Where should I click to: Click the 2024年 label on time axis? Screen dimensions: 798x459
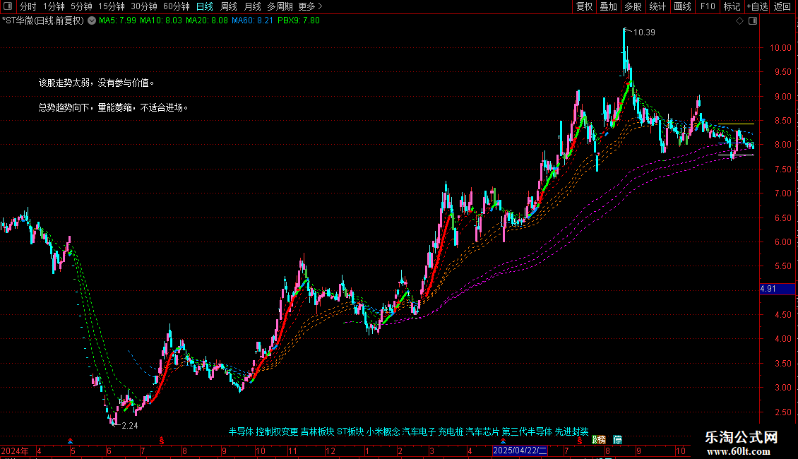point(15,451)
